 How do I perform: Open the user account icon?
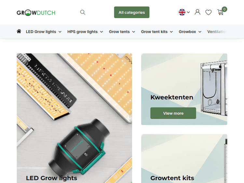197,12
